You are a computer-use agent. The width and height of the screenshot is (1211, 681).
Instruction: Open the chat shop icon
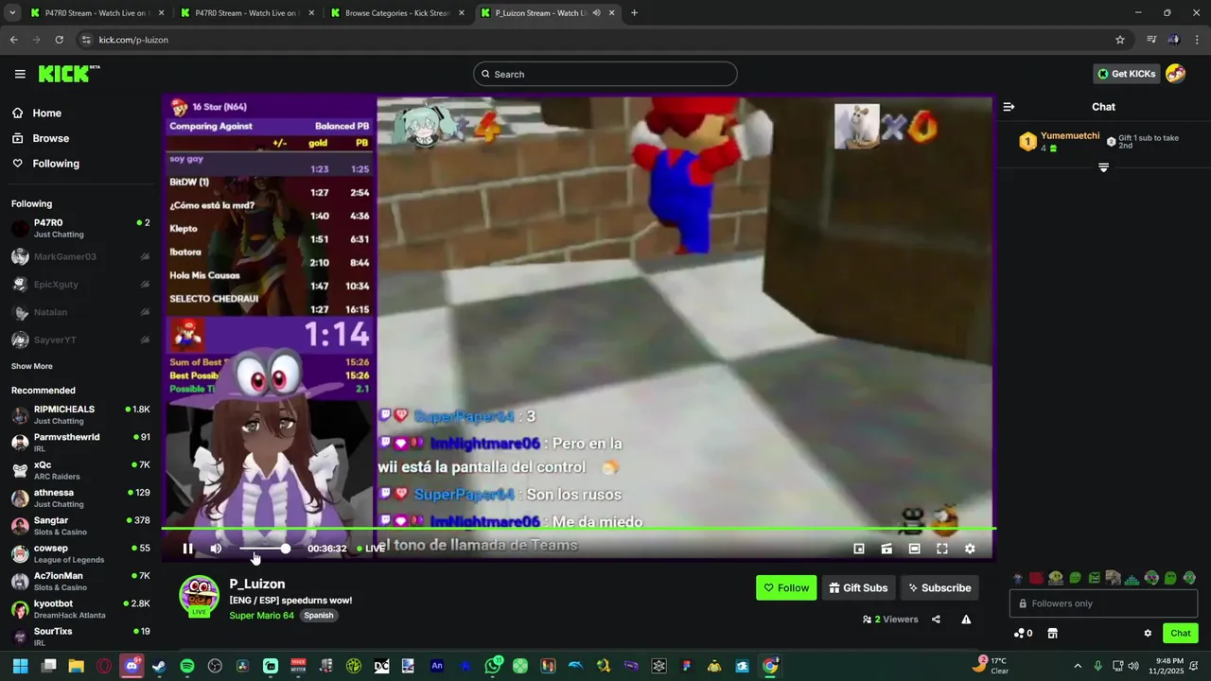pos(1052,633)
